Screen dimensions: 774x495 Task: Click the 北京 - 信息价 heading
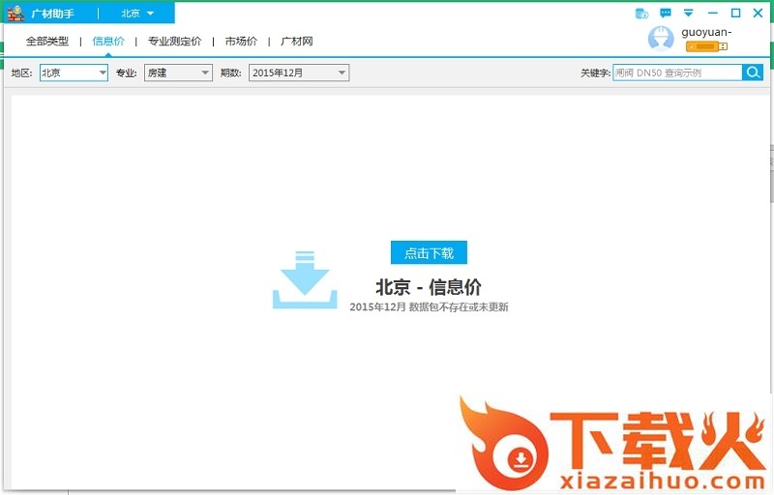(x=429, y=286)
